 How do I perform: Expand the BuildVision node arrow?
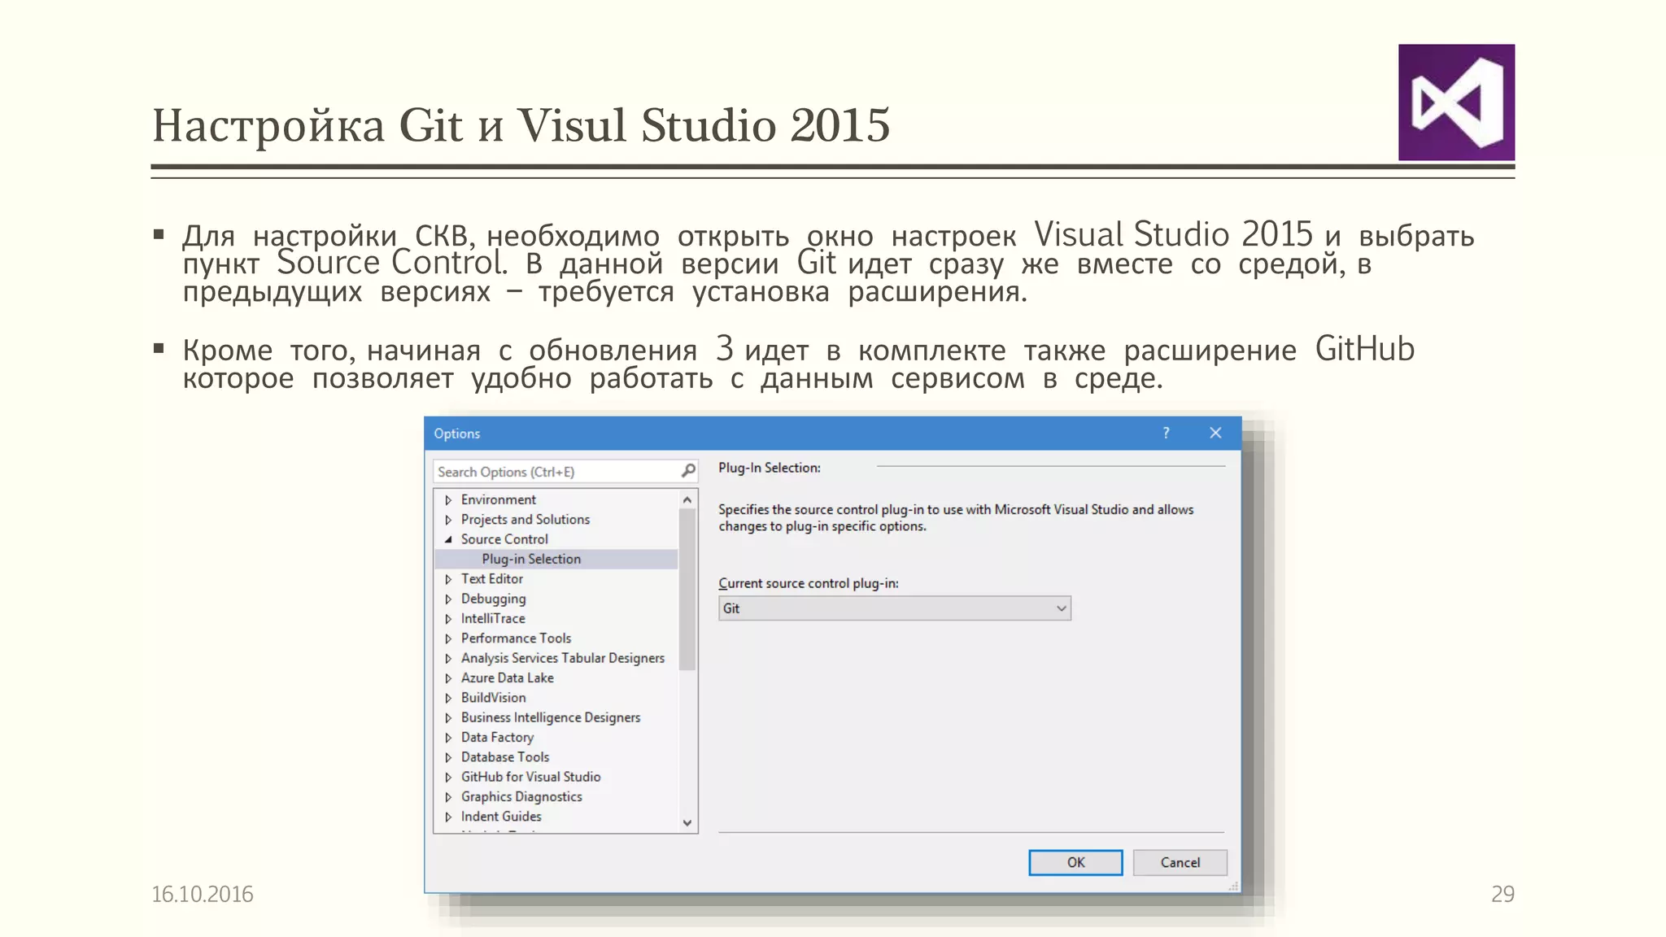pyautogui.click(x=448, y=698)
